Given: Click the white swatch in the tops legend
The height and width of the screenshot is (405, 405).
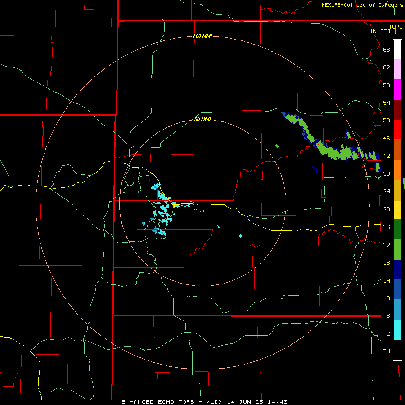Looking at the screenshot, I should [397, 49].
